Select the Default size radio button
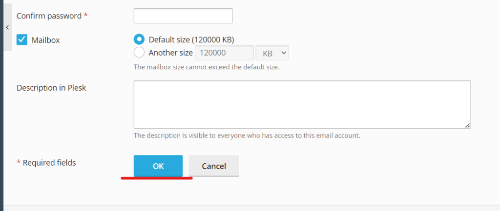 [x=139, y=39]
